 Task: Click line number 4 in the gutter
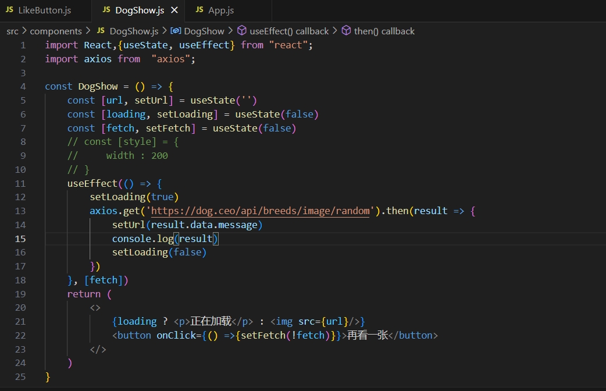point(23,87)
